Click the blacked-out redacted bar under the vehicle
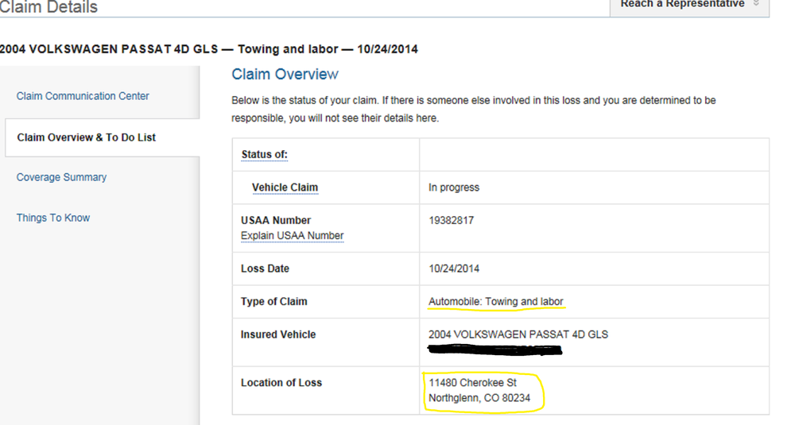 (494, 348)
